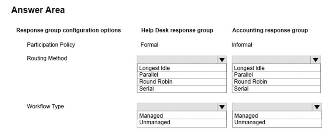Choose Parallel for Accounting routing
The width and height of the screenshot is (330, 135).
point(276,75)
